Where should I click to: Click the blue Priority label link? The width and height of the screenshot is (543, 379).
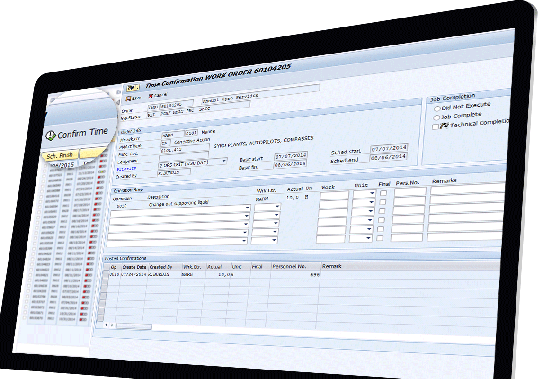(126, 169)
